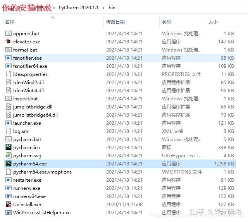
Task: Select the file name pycharm.ico
Action: pyautogui.click(x=27, y=148)
